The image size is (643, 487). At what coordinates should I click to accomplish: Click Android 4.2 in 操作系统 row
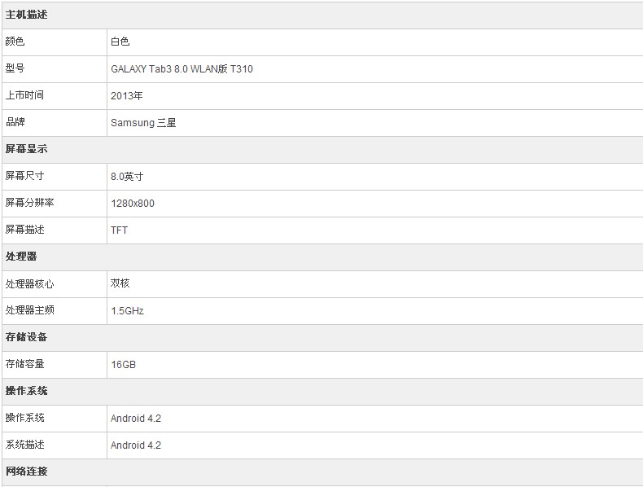136,418
